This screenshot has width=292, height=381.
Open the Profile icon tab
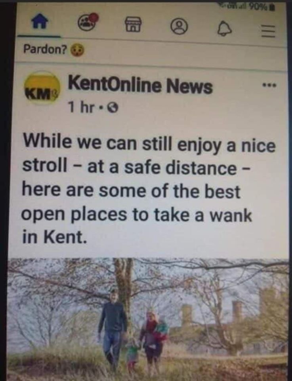(x=179, y=29)
